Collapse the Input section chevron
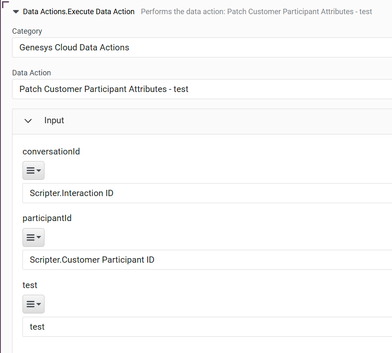 click(x=28, y=121)
